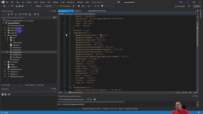Switch to the Team Explorer tab
This screenshot has width=203, height=114.
click(30, 85)
